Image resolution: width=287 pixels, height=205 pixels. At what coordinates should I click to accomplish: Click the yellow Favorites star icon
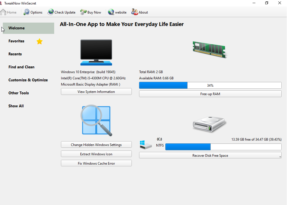(40, 42)
